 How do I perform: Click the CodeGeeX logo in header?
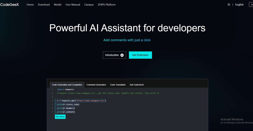point(9,5)
